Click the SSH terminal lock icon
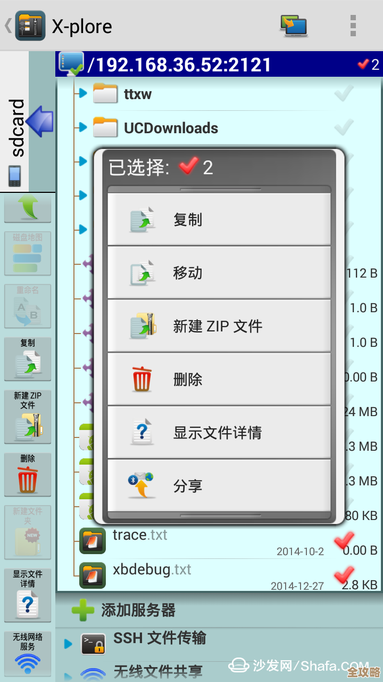The width and height of the screenshot is (383, 682). point(93,644)
